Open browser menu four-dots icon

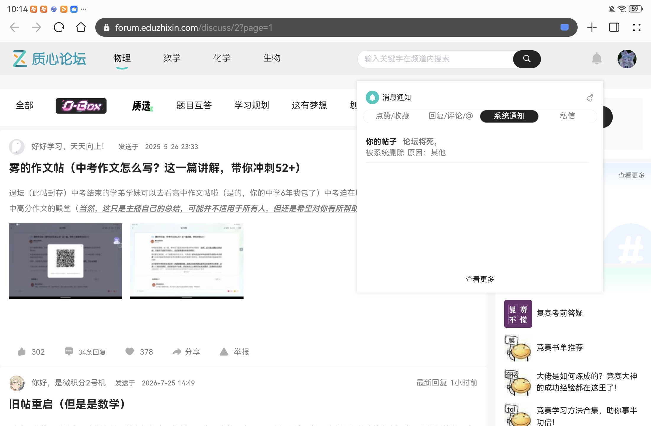tap(637, 28)
